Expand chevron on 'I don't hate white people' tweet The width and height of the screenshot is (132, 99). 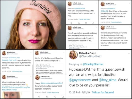click(129, 4)
